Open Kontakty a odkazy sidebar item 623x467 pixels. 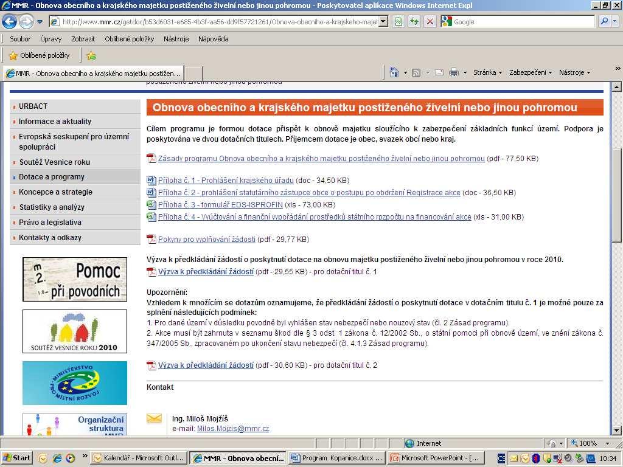tap(75, 238)
